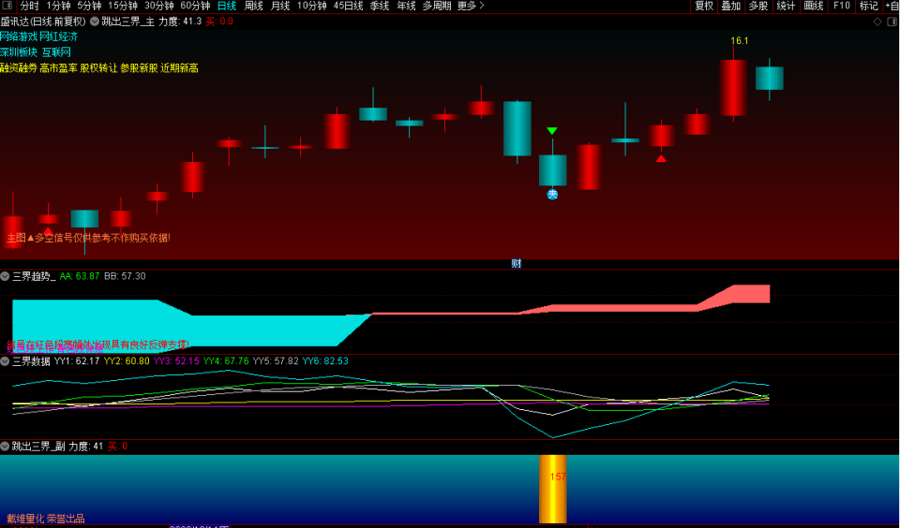900x528 pixels.
Task: Expand the 三界数据 indicator menu arrow
Action: point(6,360)
